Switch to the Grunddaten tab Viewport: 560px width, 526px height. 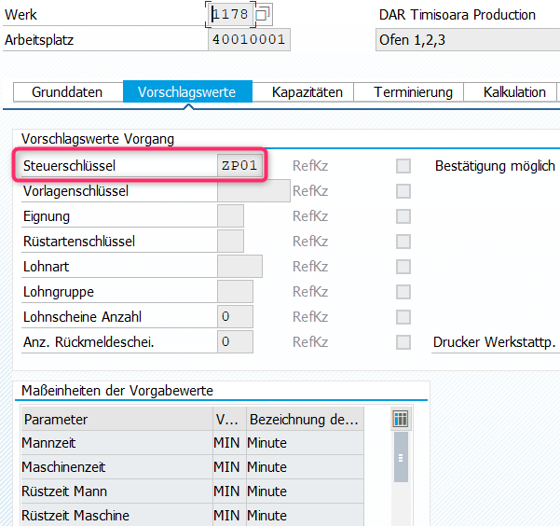pos(67,92)
